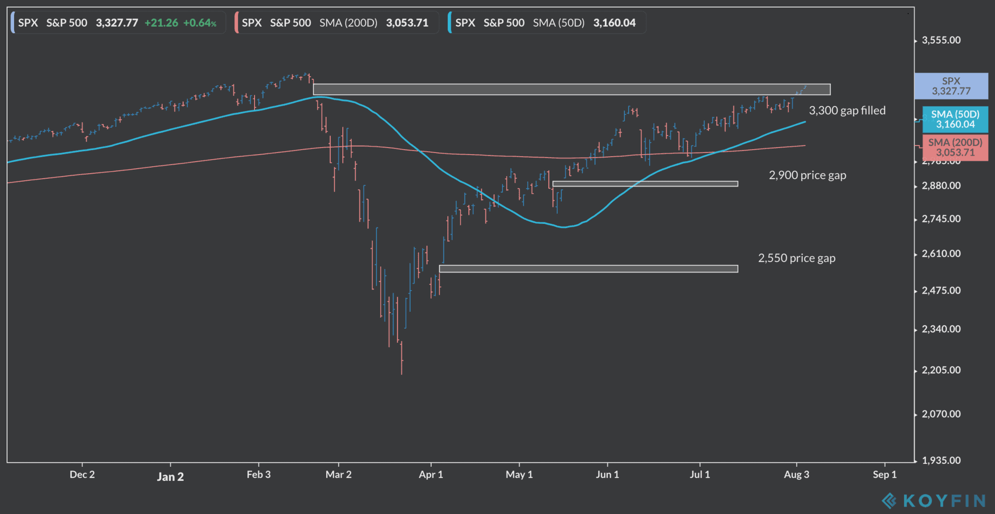Click the SPX S&P 500 price legend
Viewport: 995px width, 514px height.
click(x=117, y=23)
